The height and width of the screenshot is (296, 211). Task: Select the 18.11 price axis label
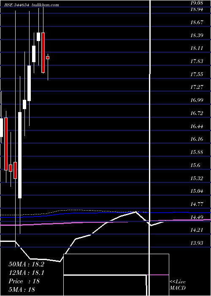point(197,48)
